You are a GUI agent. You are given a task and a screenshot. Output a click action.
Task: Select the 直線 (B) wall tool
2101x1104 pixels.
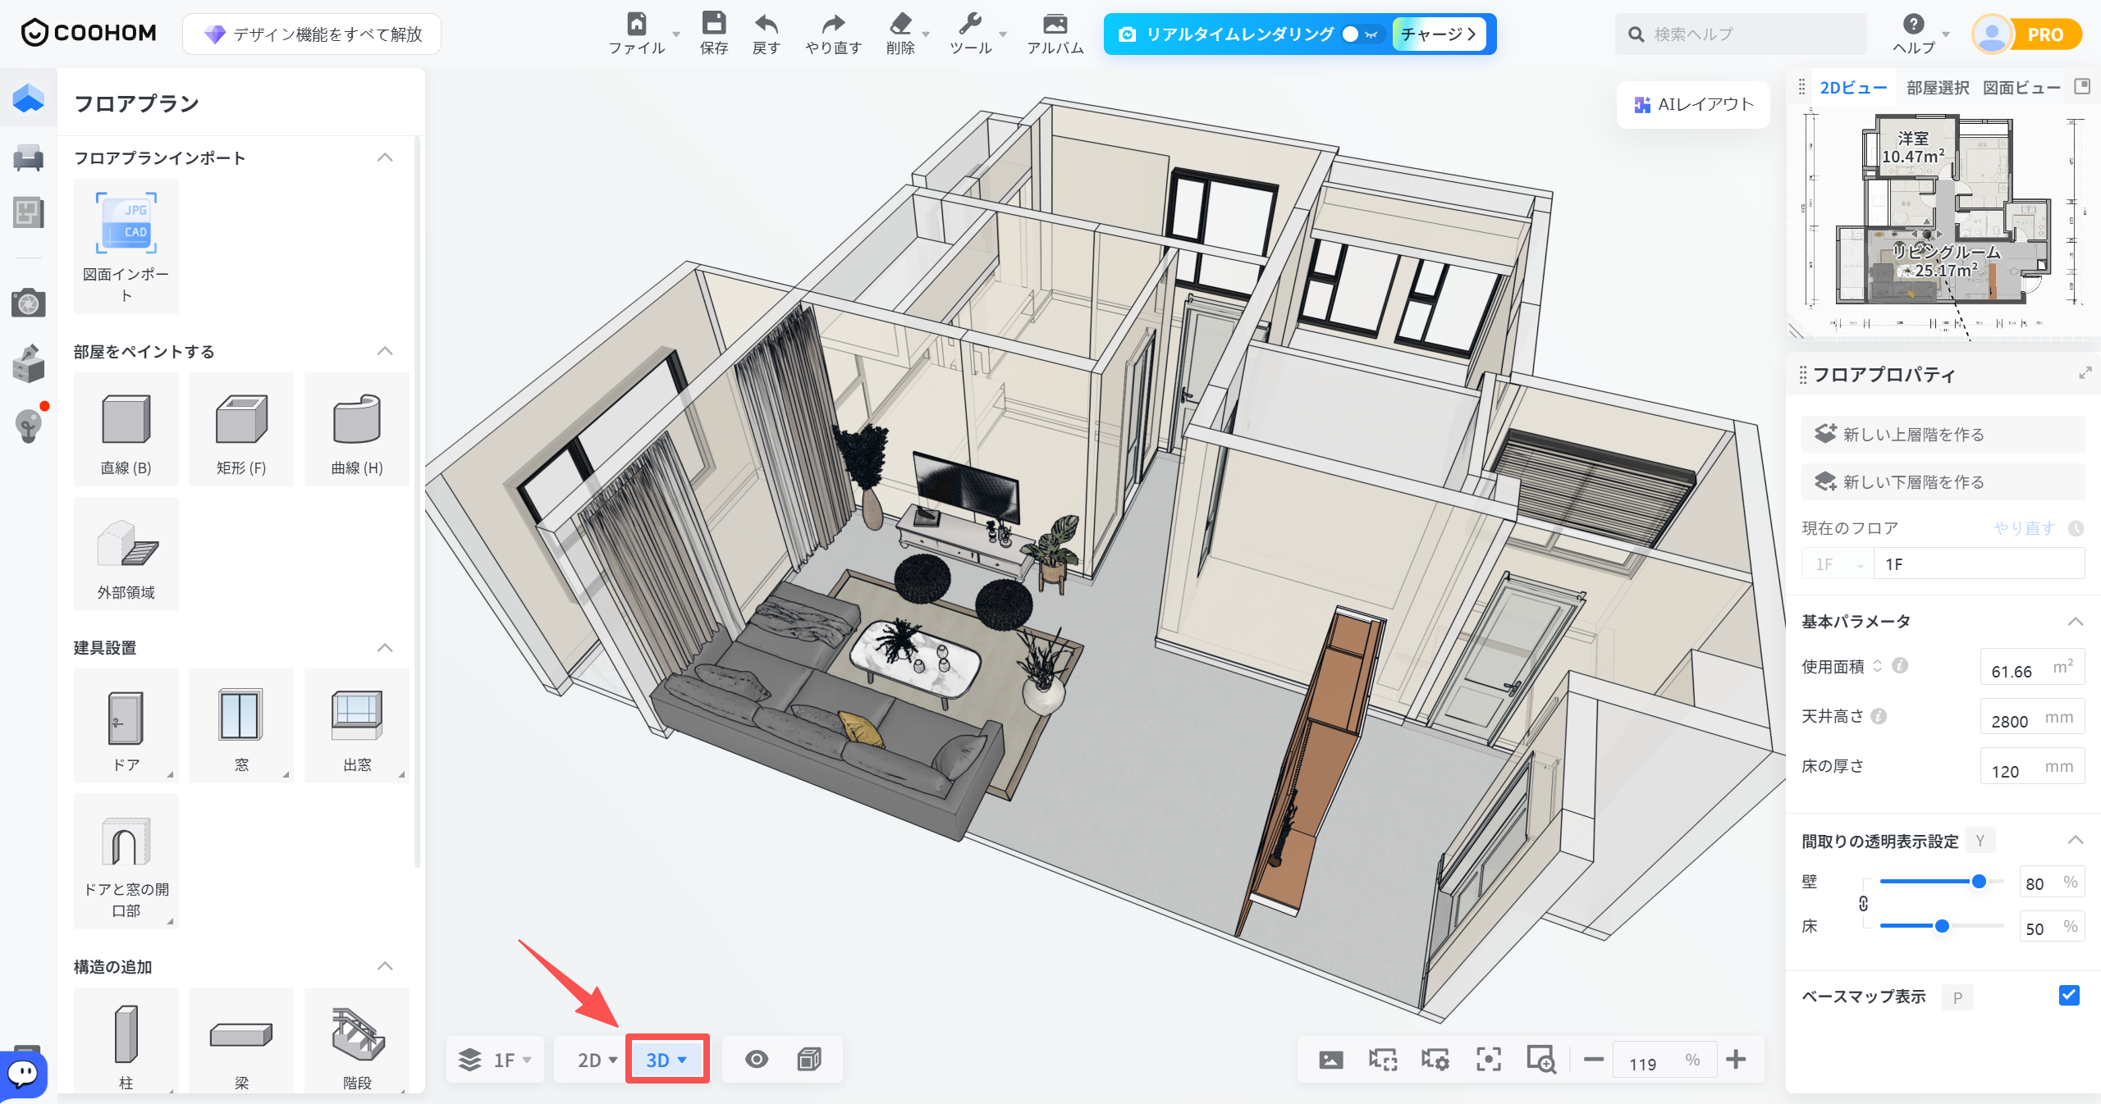click(126, 430)
